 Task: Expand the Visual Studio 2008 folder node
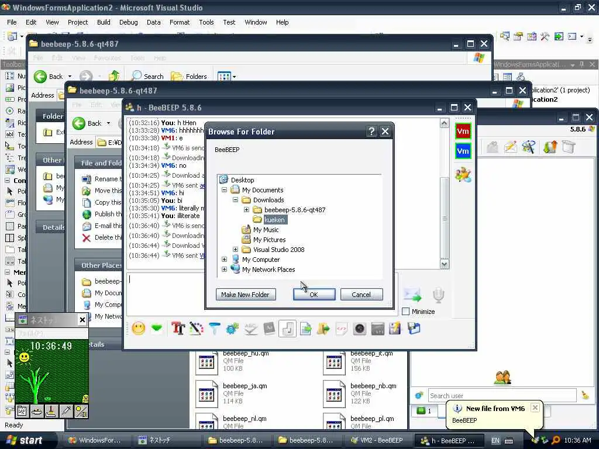point(235,249)
